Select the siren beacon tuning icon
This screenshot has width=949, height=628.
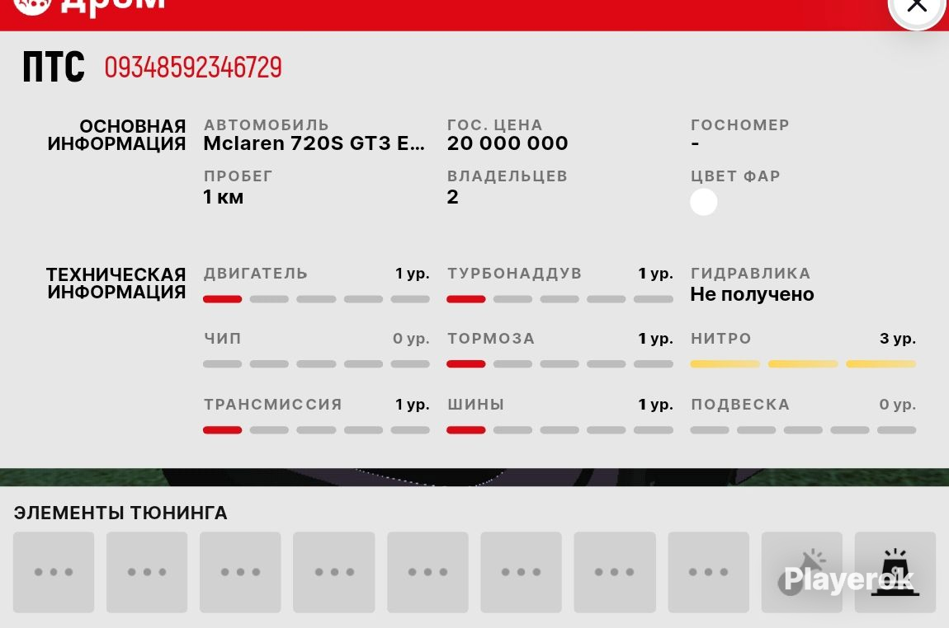895,572
